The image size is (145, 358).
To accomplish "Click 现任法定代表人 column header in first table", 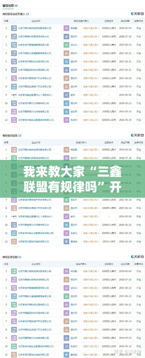I will 81,21.
